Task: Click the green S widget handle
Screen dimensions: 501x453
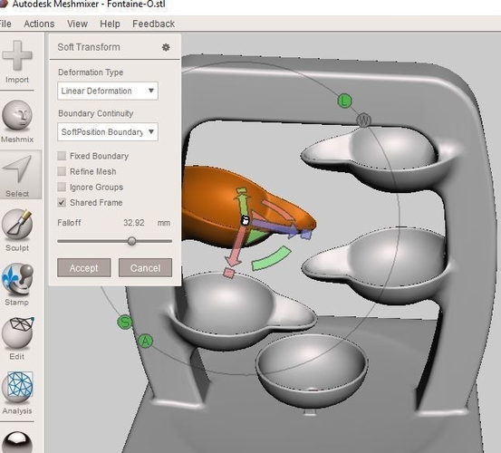Action: 125,322
